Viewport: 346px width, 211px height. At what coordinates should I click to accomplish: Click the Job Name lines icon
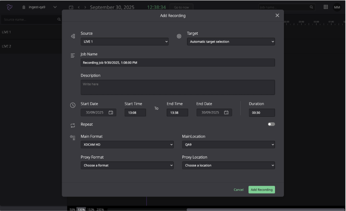point(72,55)
